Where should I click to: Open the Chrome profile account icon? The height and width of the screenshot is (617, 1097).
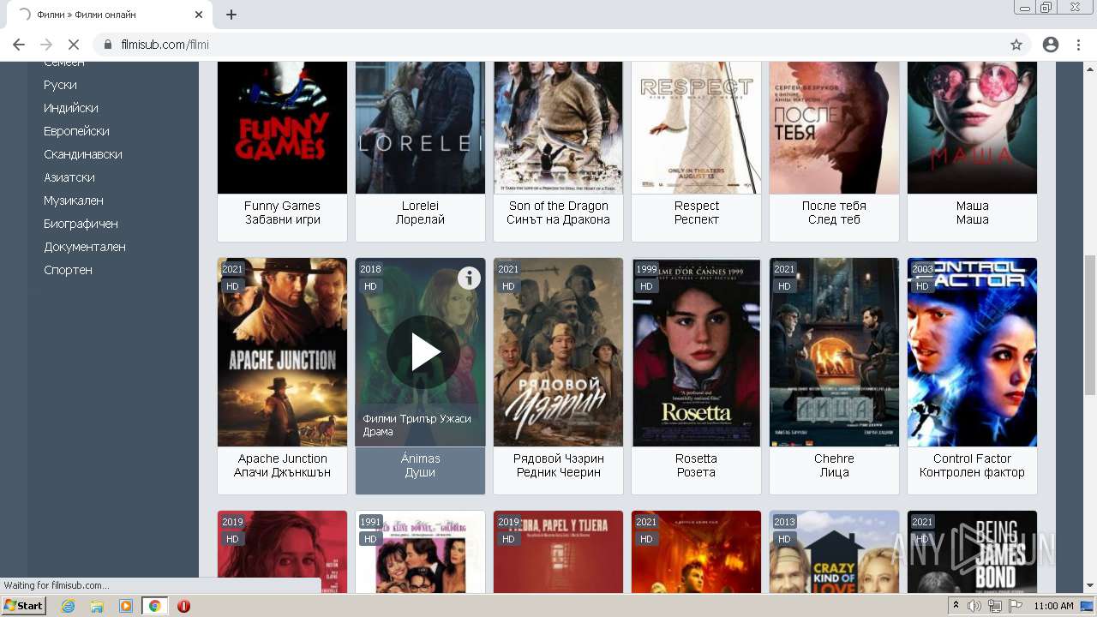pyautogui.click(x=1051, y=45)
